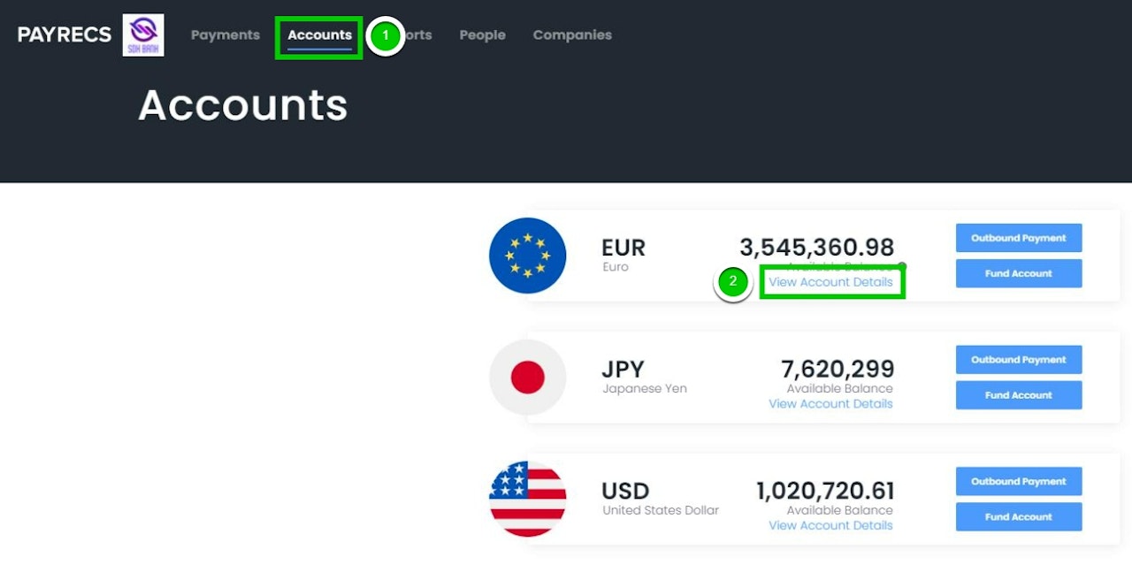Go to the People section
Screen dimensions: 1132x565
click(482, 35)
